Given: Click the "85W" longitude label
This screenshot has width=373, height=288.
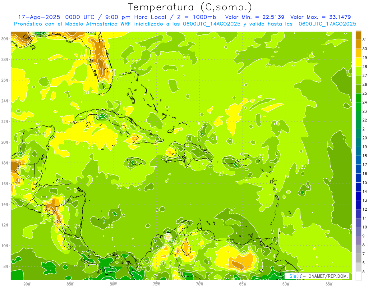Looking at the screenshot, I should (x=70, y=284).
